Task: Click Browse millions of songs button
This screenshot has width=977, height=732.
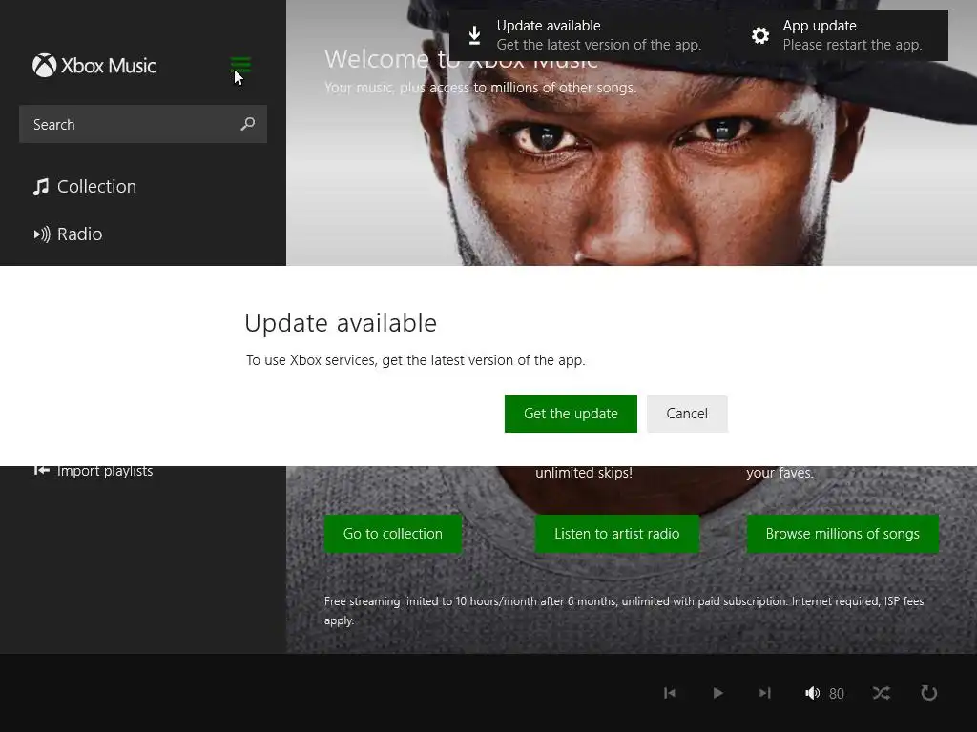Action: tap(842, 534)
